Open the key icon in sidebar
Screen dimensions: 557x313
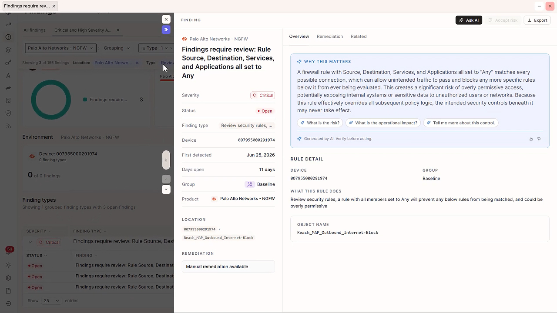click(x=8, y=63)
